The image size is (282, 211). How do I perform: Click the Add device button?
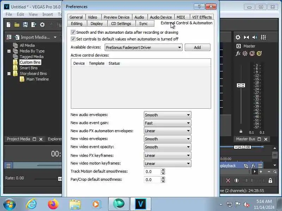197,47
